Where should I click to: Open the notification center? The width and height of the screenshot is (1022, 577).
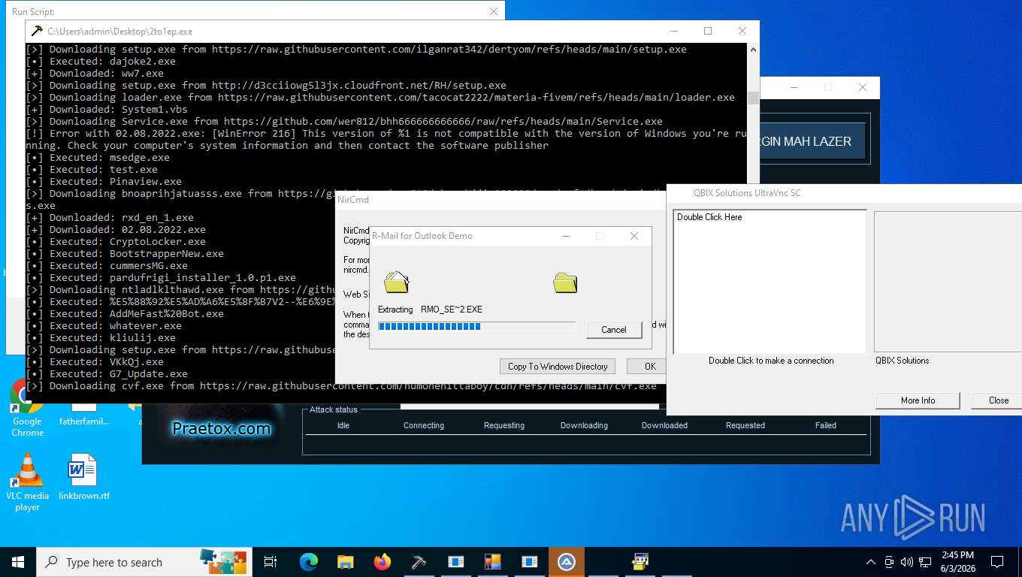click(997, 562)
